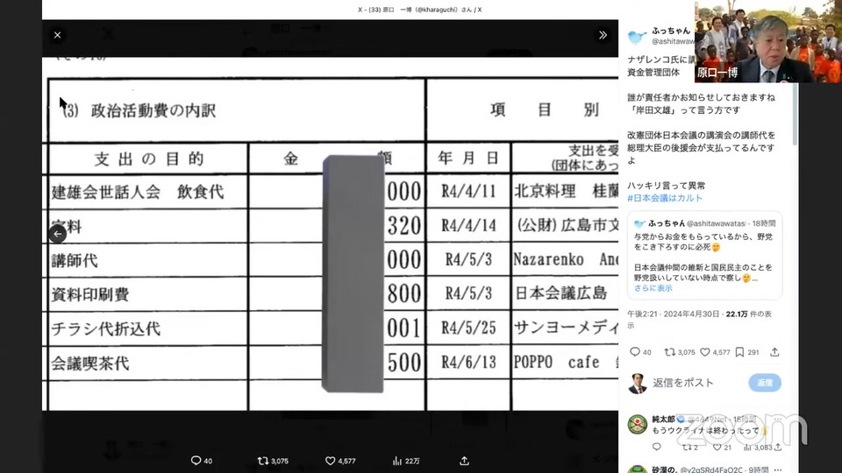The image size is (842, 473).
Task: View analytics via the bottom bar chart icon (22万)
Action: point(406,462)
